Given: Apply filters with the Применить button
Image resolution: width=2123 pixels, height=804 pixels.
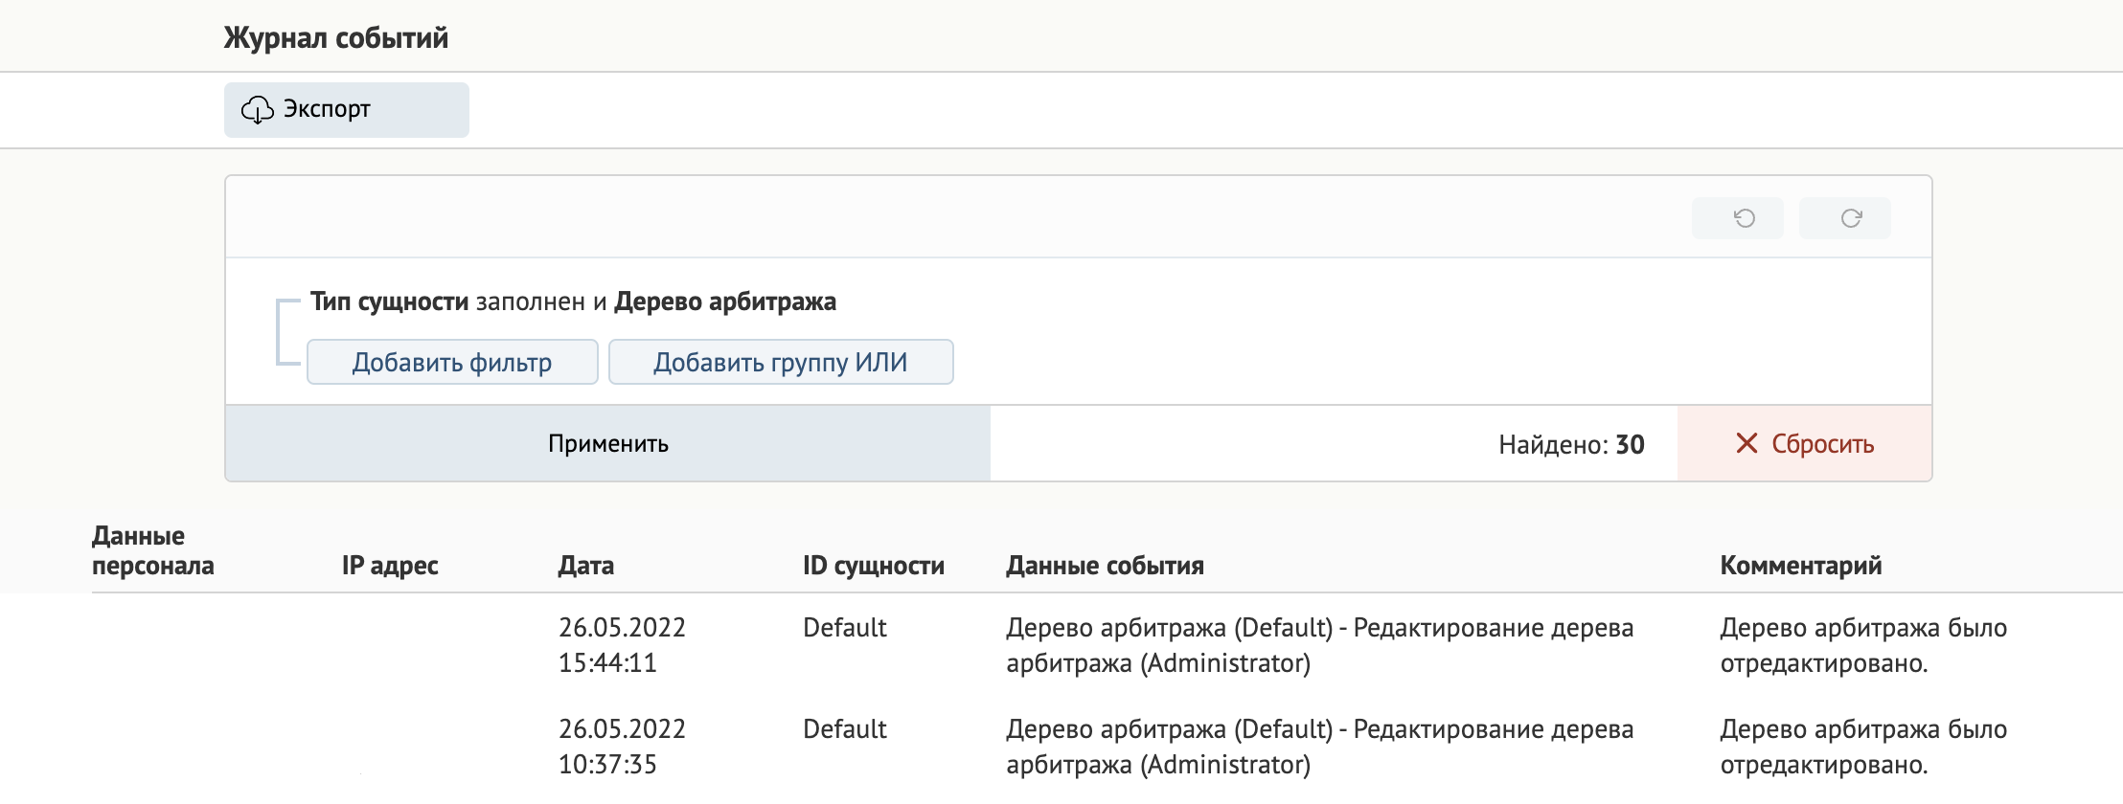Looking at the screenshot, I should pos(607,443).
